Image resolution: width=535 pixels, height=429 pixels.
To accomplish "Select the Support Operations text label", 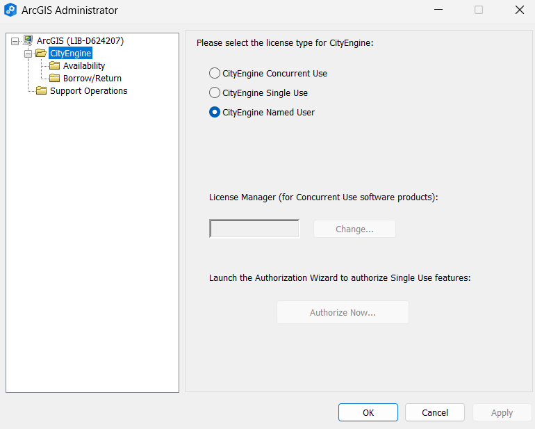I will 88,91.
